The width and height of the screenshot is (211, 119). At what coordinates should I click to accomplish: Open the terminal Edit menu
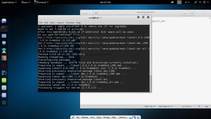pos(46,23)
